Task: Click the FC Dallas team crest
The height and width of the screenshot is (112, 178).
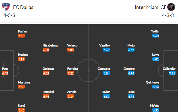Action: [6, 7]
